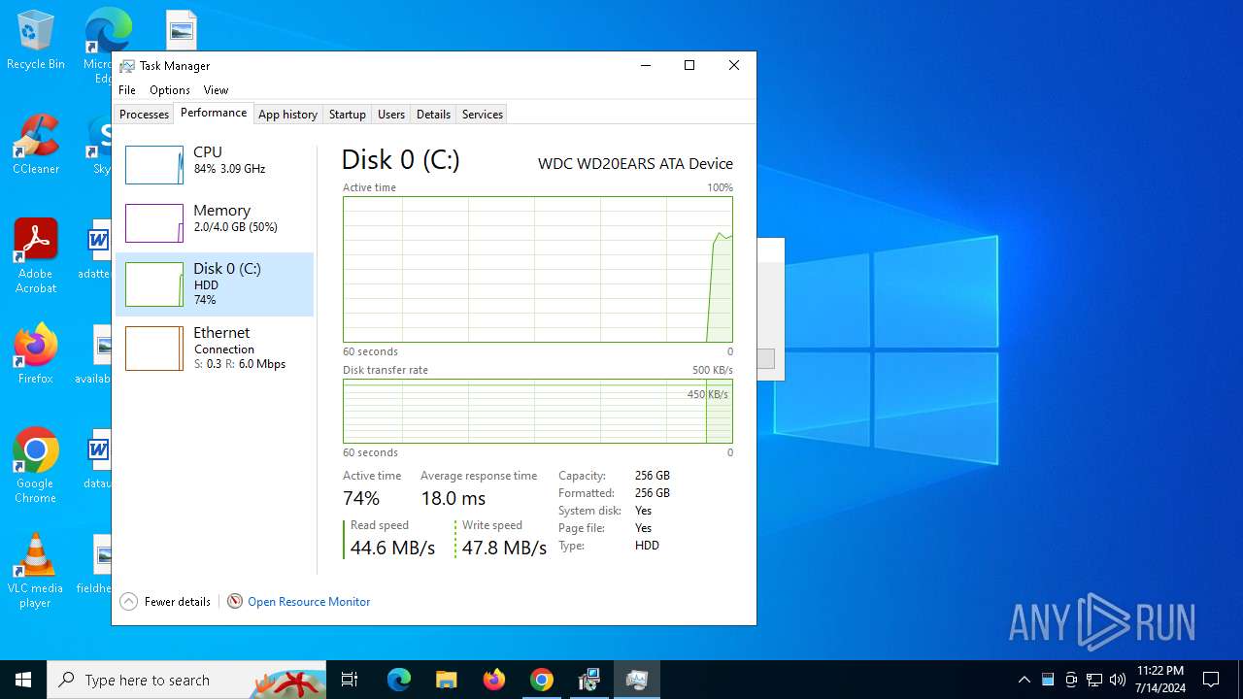Switch to the App history tab

coord(287,115)
